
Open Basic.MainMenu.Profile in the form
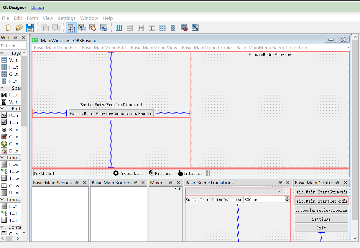pos(207,47)
